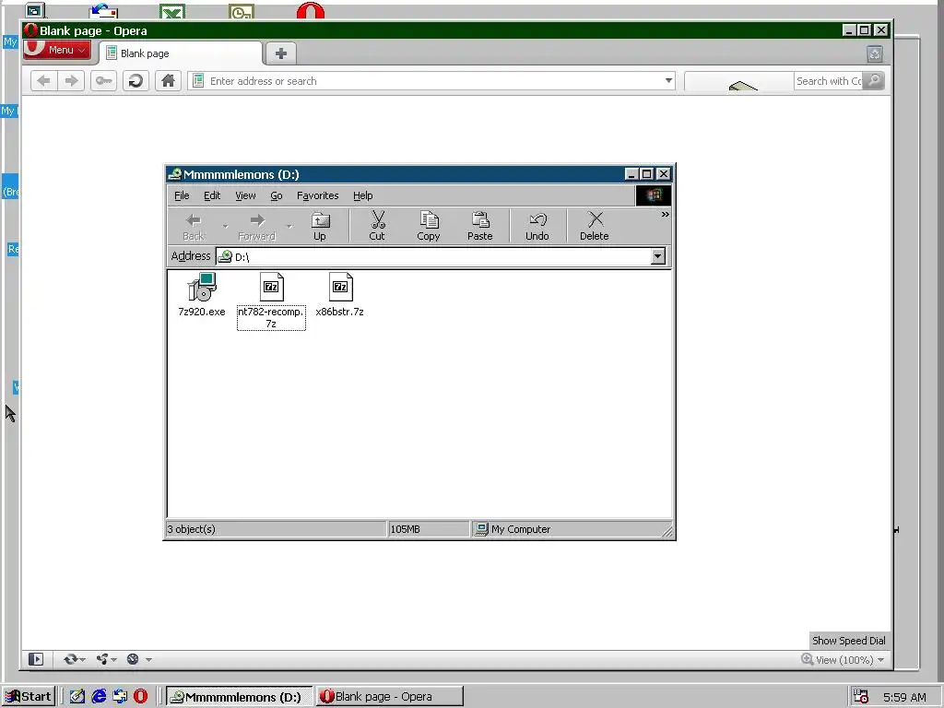This screenshot has height=708, width=944.
Task: Open Opera Turbo icon in status bar
Action: click(x=133, y=659)
